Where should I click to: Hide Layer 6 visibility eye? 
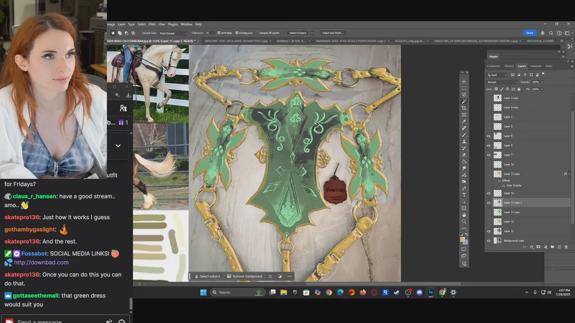click(x=489, y=145)
